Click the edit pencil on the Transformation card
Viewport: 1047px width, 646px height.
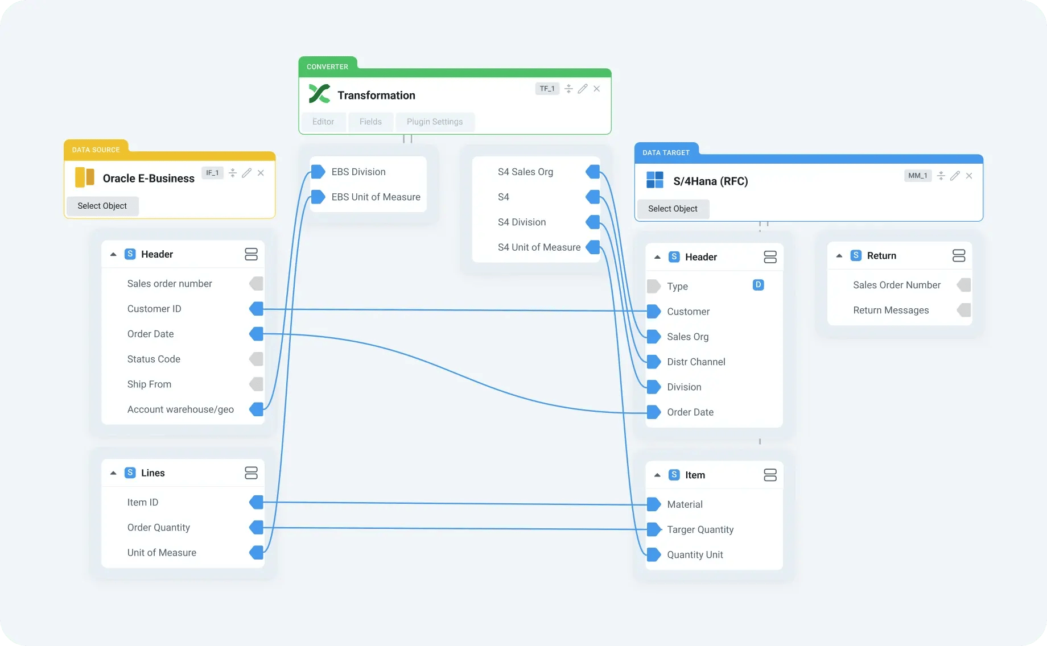tap(583, 89)
